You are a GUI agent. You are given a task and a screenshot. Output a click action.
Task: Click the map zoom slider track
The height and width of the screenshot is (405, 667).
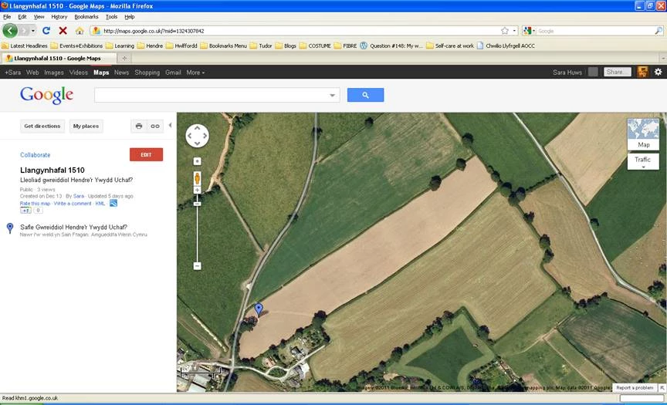click(x=197, y=231)
